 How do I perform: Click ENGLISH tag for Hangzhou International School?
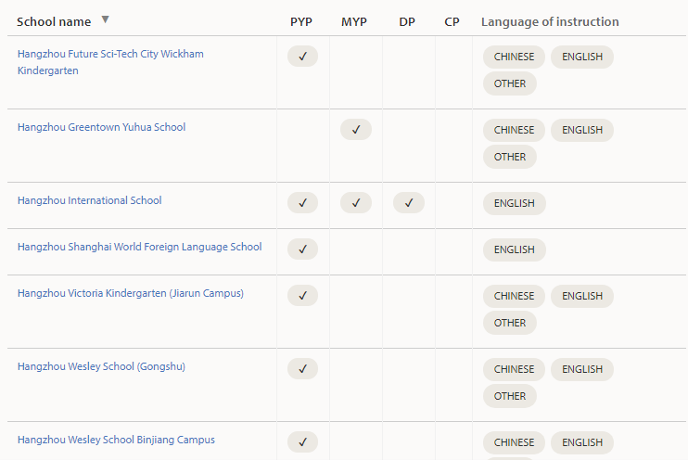pyautogui.click(x=515, y=204)
